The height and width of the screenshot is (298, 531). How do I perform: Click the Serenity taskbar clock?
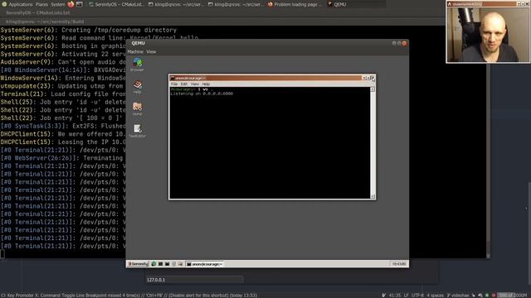[398, 264]
